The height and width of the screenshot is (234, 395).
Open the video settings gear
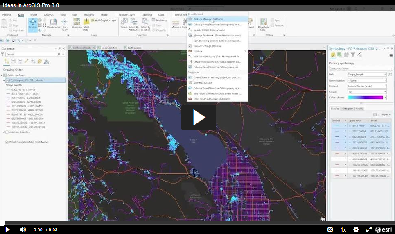[x=356, y=229]
